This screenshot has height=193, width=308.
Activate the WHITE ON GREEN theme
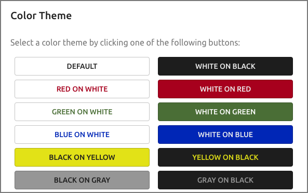225,112
